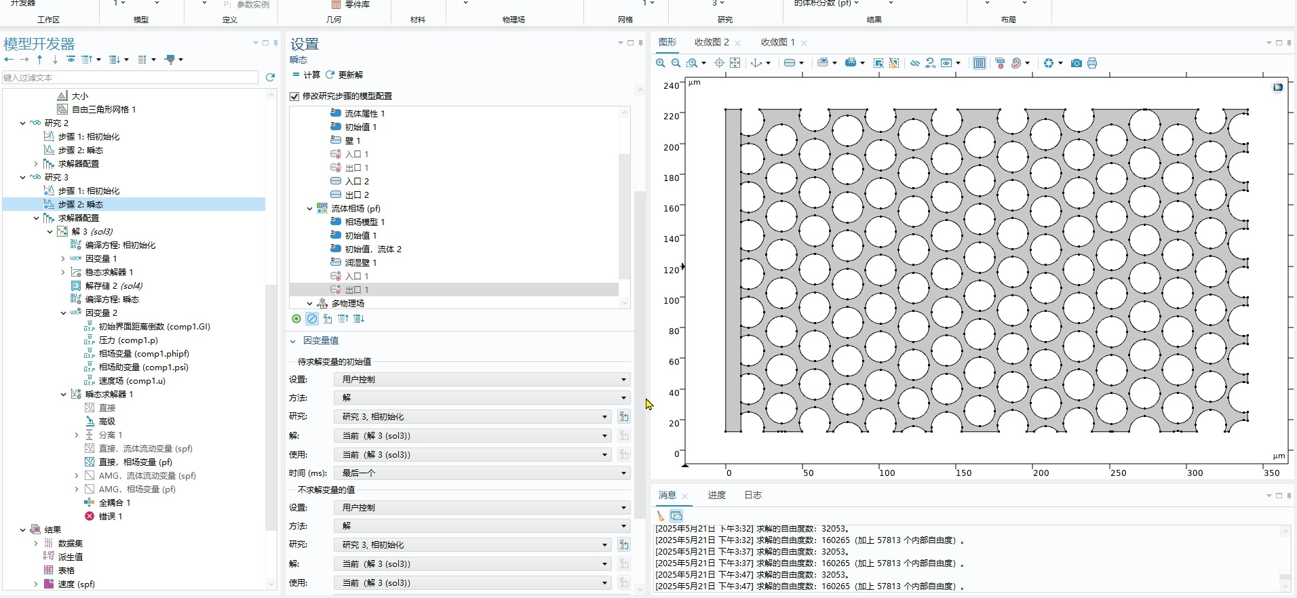This screenshot has height=598, width=1297.
Task: Click the green enable icon under physics tree
Action: click(x=296, y=319)
